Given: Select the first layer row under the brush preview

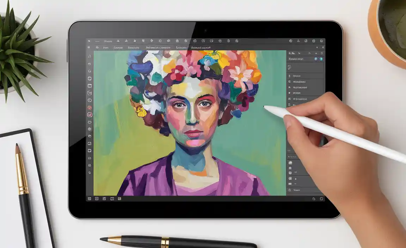Looking at the screenshot, I should pyautogui.click(x=305, y=76).
